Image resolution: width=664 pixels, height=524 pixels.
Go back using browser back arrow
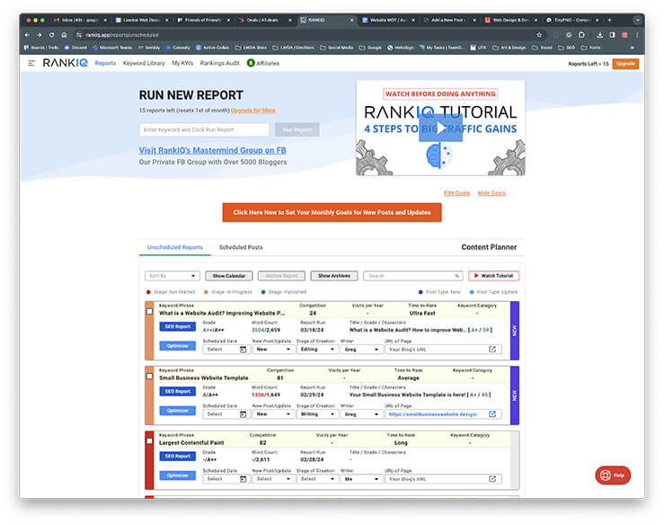click(27, 35)
